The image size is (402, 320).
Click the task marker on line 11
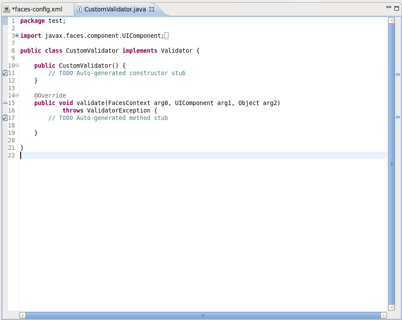(5, 73)
